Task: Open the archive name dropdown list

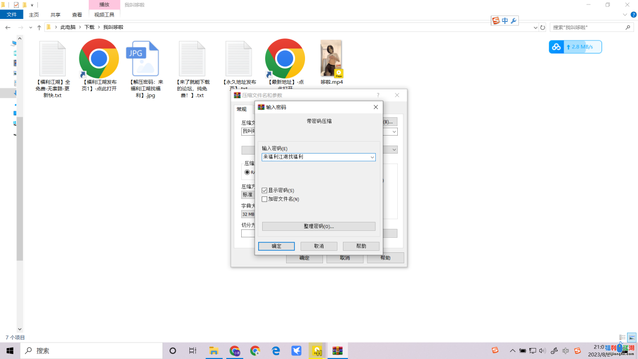Action: click(x=394, y=132)
